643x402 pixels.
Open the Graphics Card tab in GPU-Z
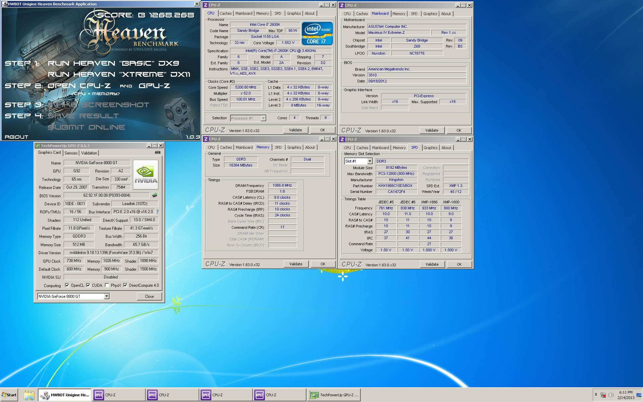50,152
